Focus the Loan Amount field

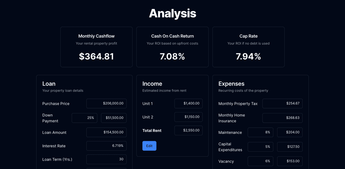pos(106,132)
